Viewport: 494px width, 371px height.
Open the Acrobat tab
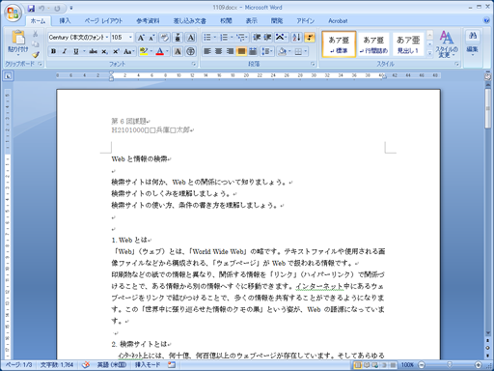coord(338,21)
